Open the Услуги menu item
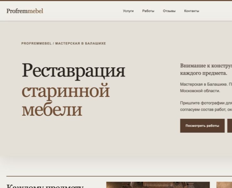Viewport: 232px width, 188px height. [x=128, y=11]
